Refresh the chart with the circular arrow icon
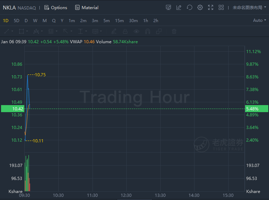 pyautogui.click(x=190, y=7)
